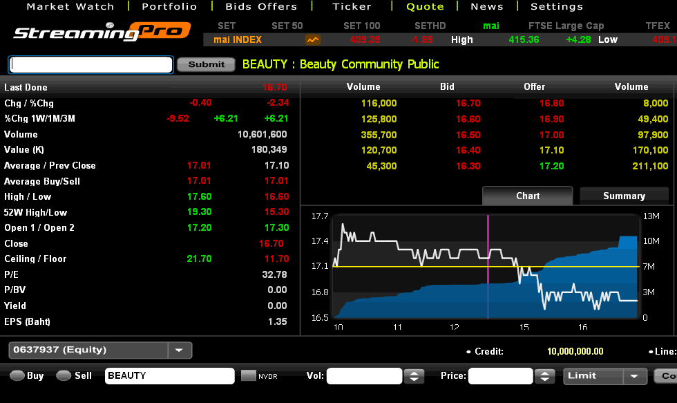Select the SET 100 index tab
The width and height of the screenshot is (677, 403).
click(x=362, y=26)
